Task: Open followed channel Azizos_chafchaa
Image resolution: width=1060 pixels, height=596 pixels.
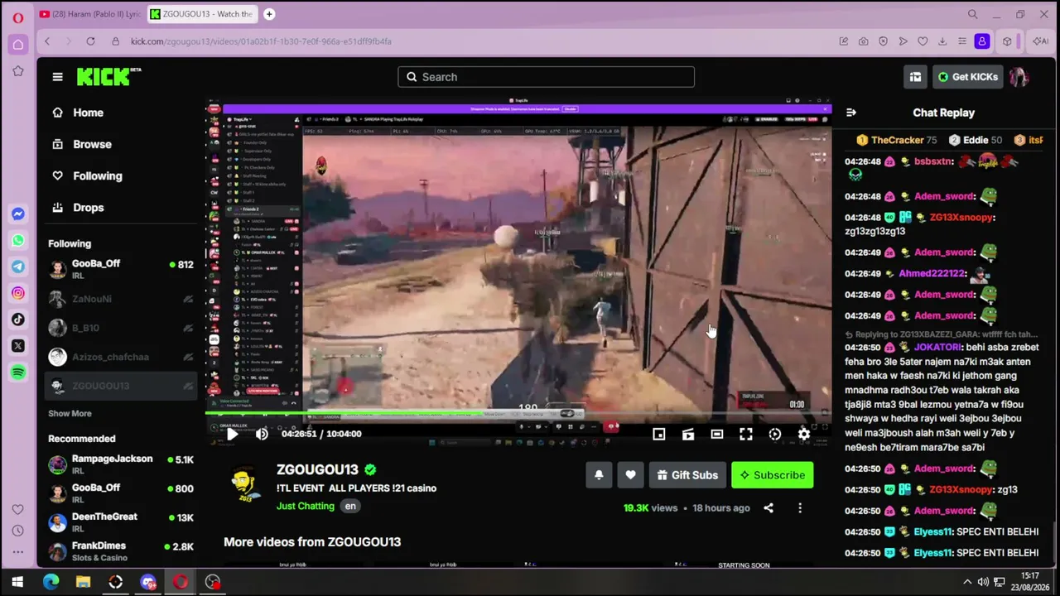Action: (121, 357)
